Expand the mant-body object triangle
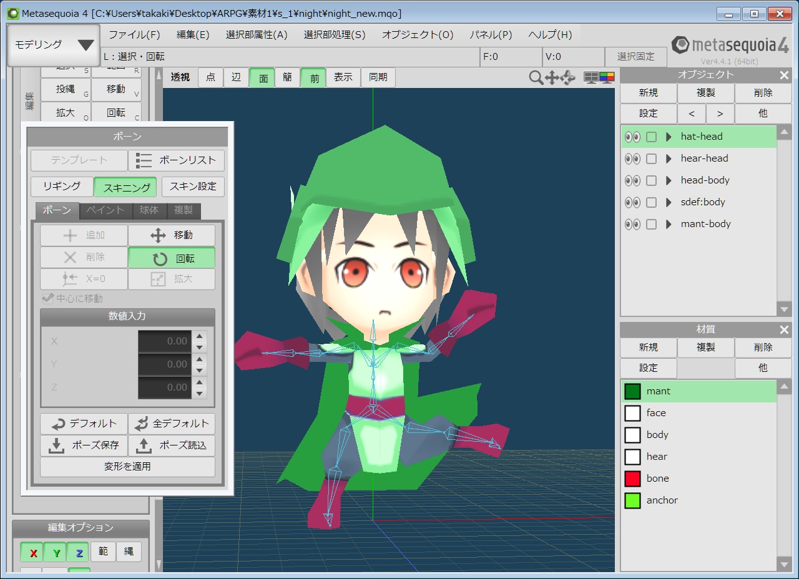Viewport: 799px width, 579px height. (669, 224)
